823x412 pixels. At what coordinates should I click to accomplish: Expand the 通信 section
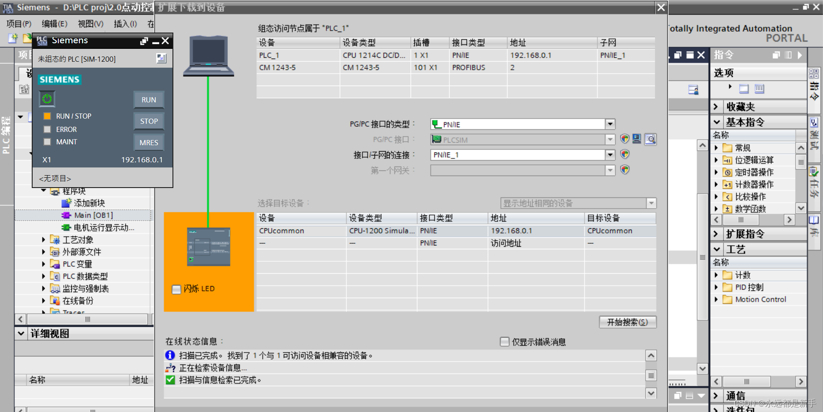716,395
